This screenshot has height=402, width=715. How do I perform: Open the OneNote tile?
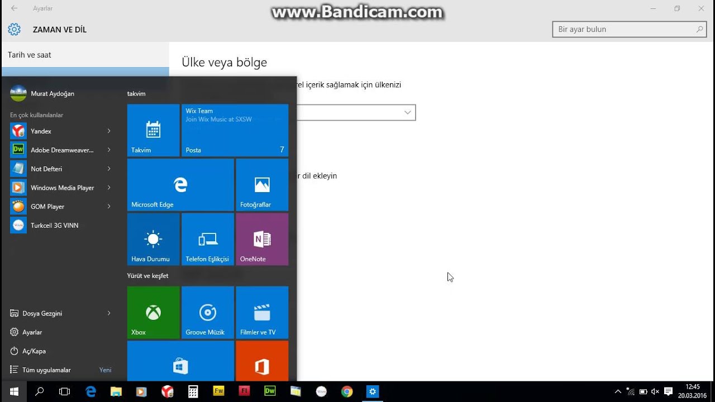[x=262, y=239]
